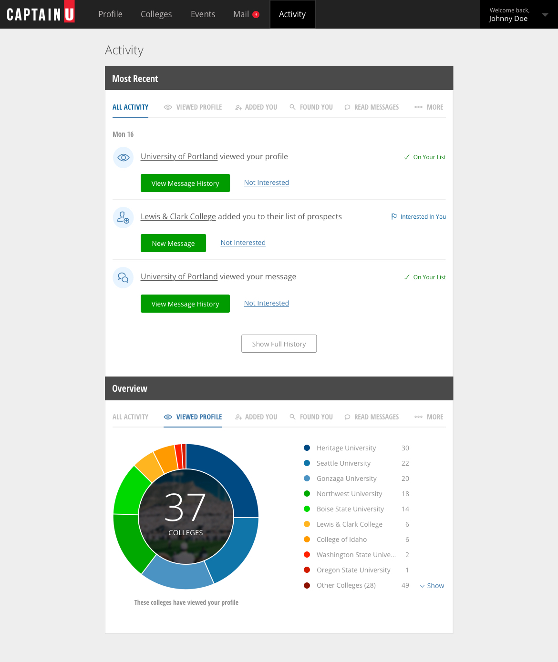Open the Colleges nav item
Viewport: 558px width, 662px height.
(156, 14)
